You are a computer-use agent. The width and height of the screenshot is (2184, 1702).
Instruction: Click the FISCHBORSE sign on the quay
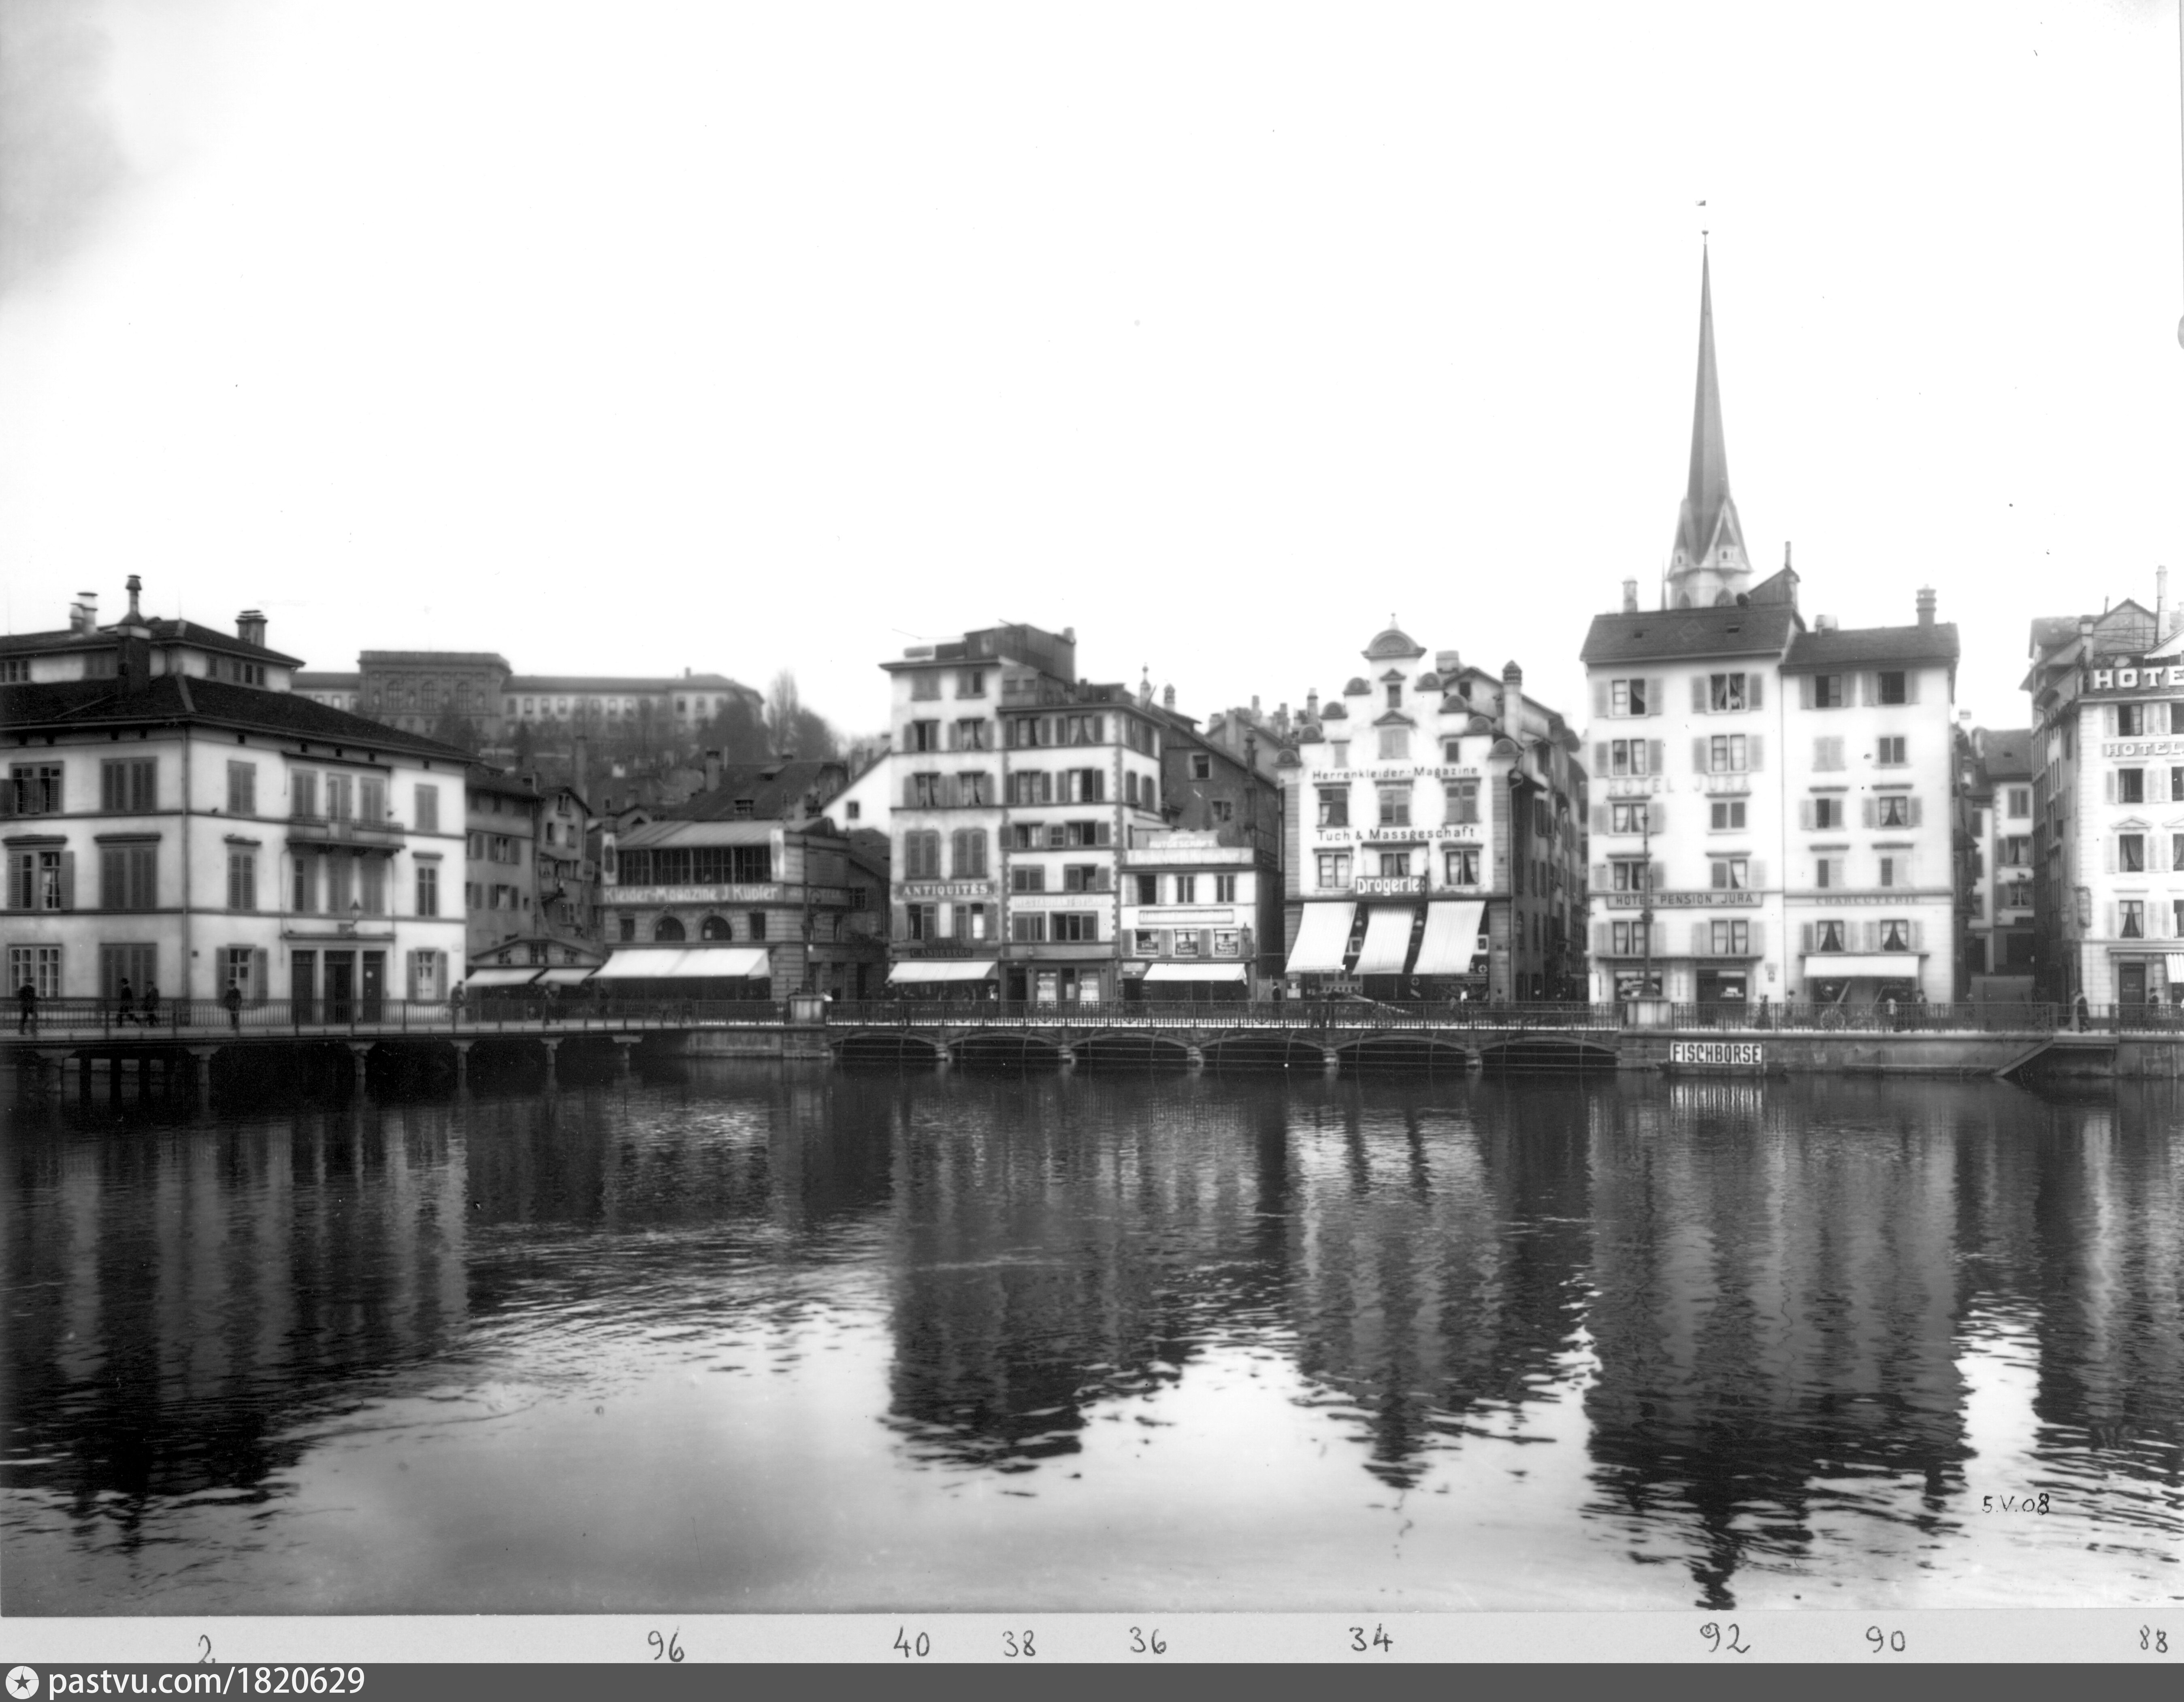point(1715,1053)
